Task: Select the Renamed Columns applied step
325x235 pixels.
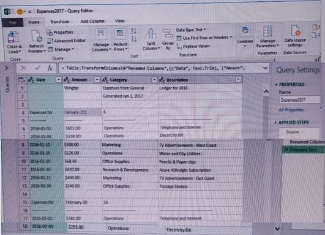Action: 307,142
